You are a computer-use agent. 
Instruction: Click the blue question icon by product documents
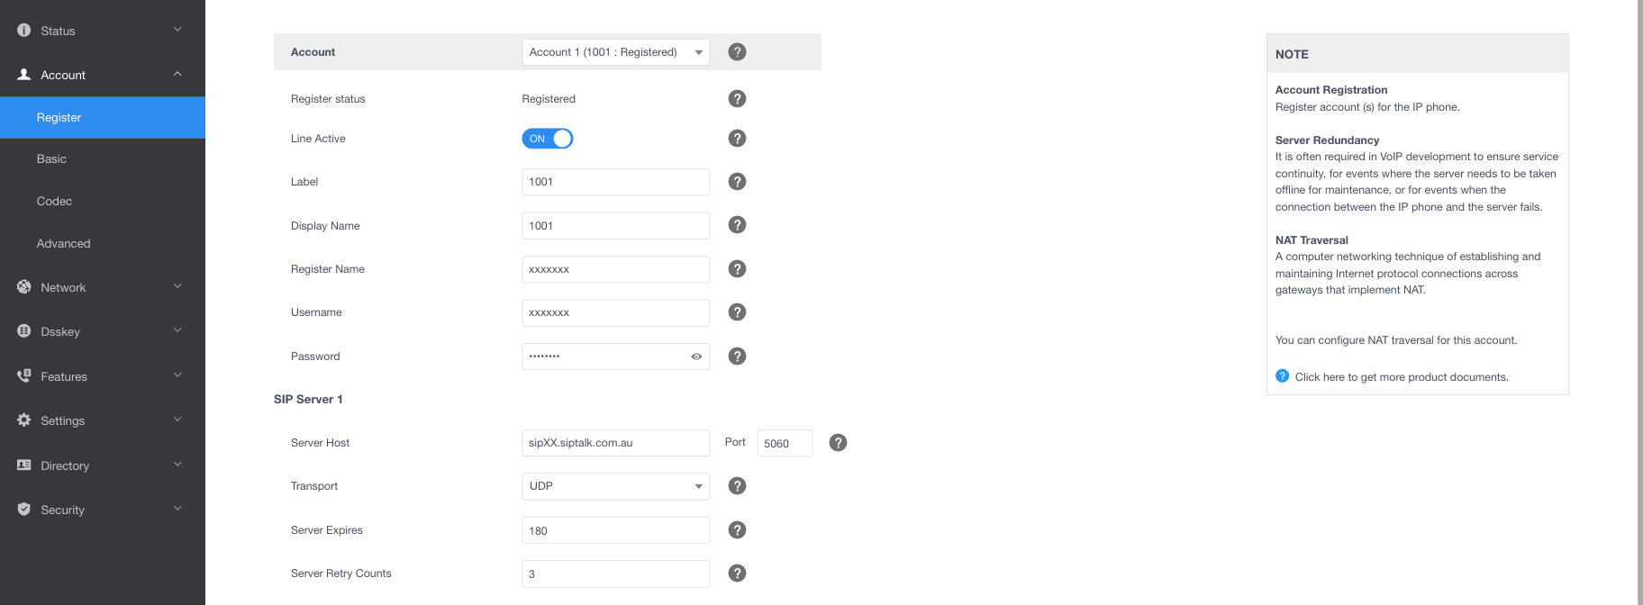click(x=1283, y=376)
